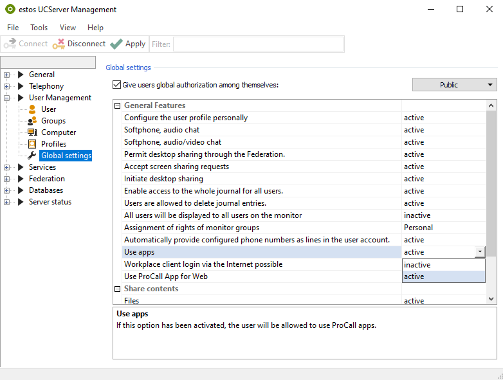
Task: Click the Disconnect toolbar icon
Action: 59,44
